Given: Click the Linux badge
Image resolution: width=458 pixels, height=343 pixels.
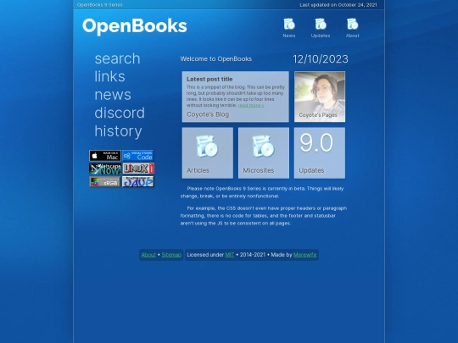Looking at the screenshot, I should (138, 169).
